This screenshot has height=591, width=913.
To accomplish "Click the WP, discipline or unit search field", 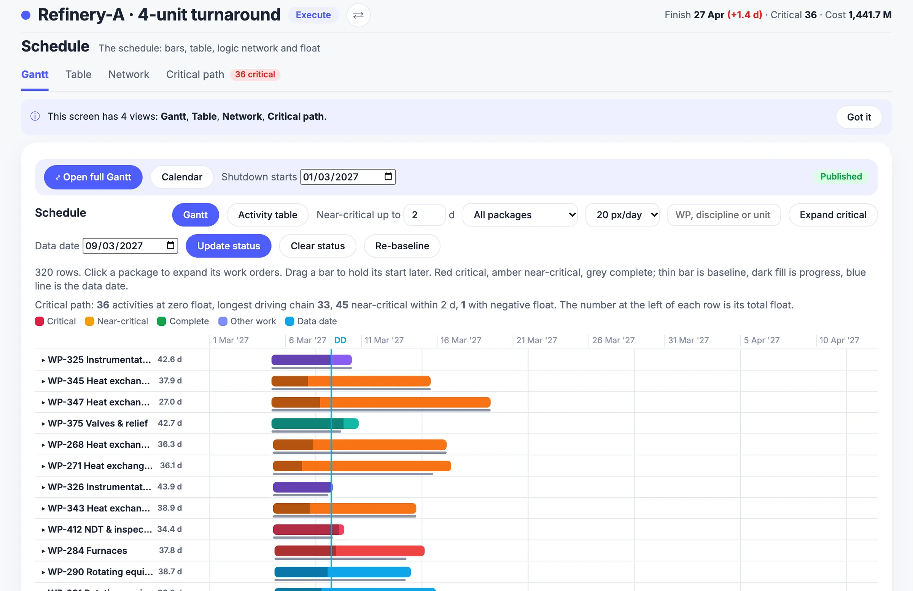I will click(x=724, y=215).
